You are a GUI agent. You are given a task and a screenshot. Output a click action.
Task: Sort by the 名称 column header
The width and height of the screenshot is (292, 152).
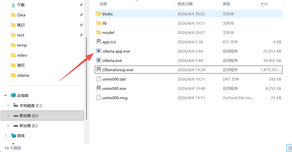tap(103, 4)
